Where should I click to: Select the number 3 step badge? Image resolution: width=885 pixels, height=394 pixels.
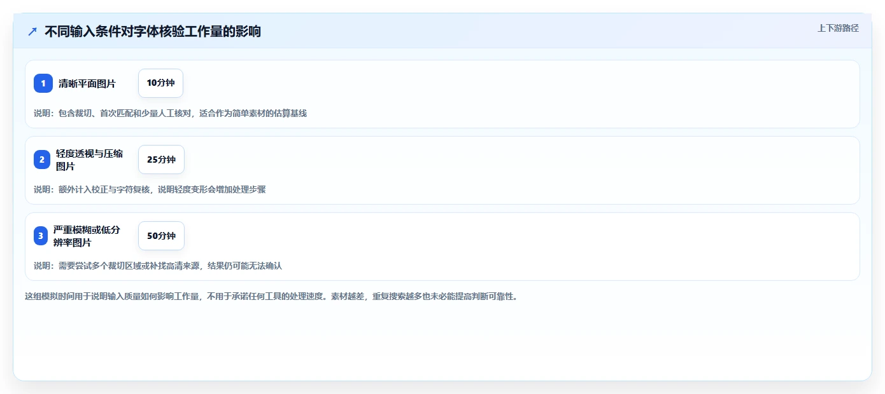[41, 236]
